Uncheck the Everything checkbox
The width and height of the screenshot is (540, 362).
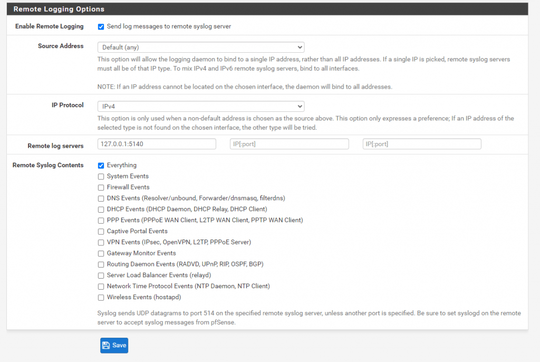click(101, 166)
